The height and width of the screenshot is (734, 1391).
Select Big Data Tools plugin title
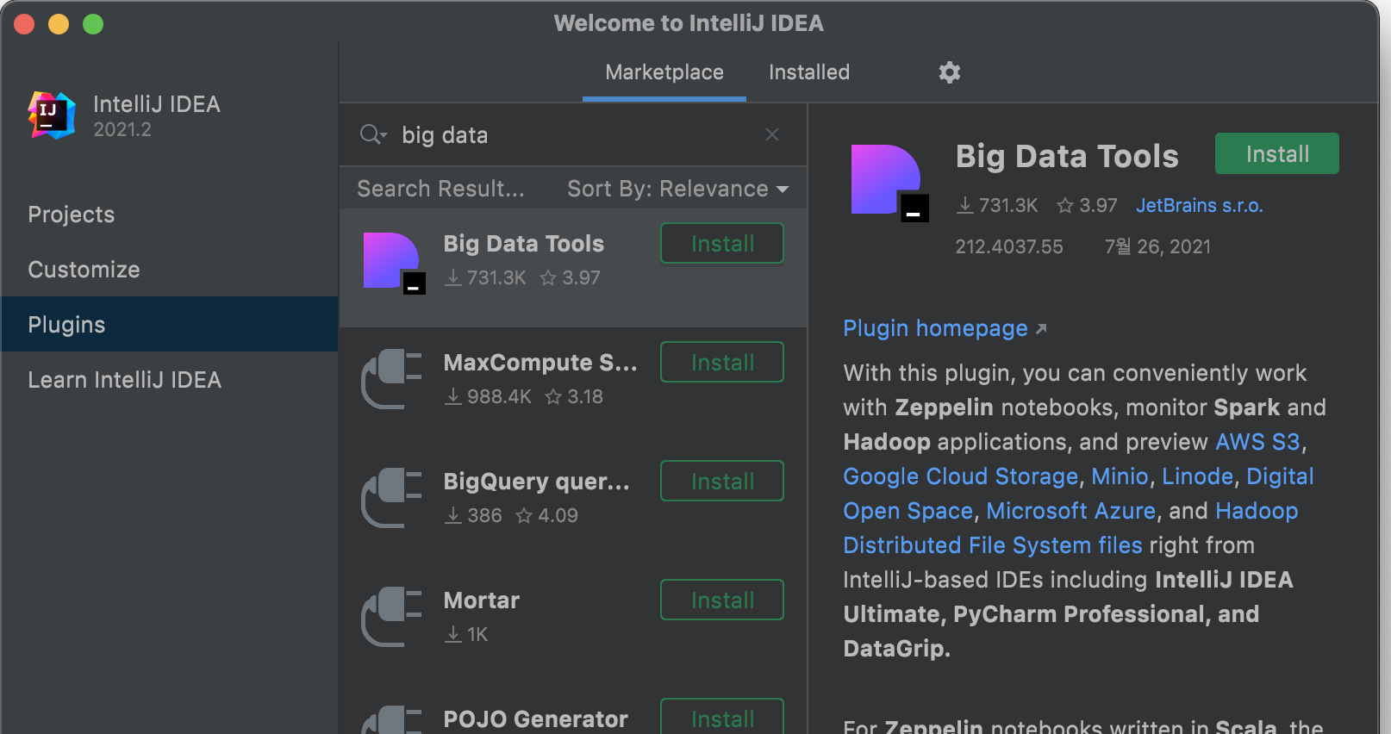524,244
